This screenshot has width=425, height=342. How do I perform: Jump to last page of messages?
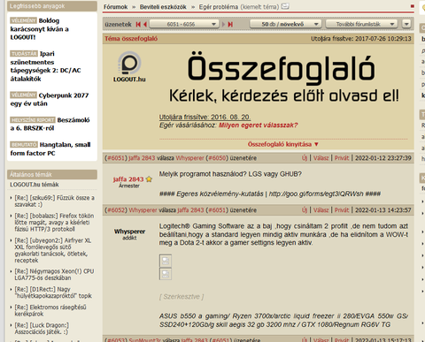230,24
